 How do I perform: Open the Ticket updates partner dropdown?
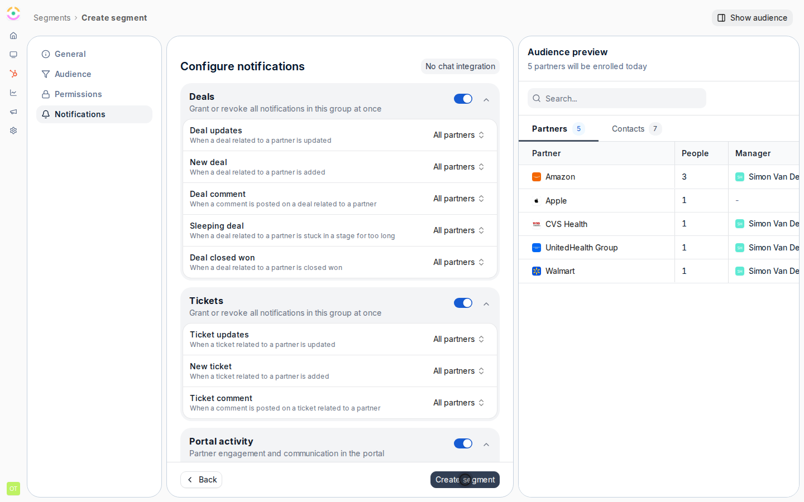459,339
